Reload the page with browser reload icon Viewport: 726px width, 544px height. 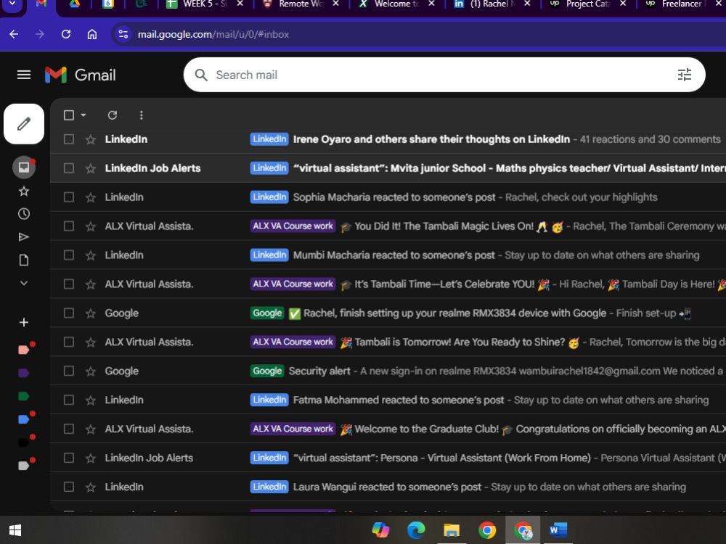click(66, 34)
